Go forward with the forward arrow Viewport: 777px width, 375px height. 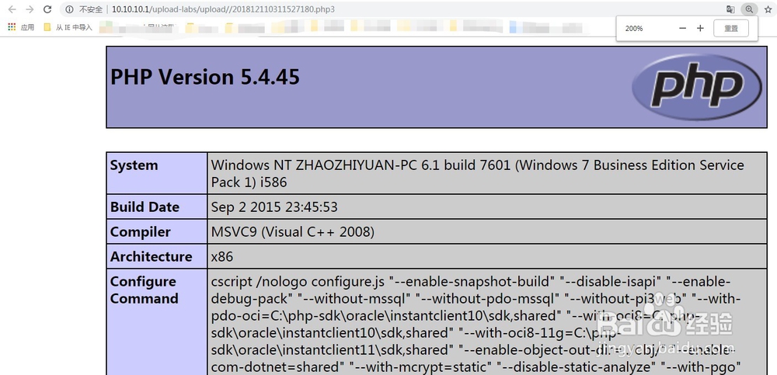click(x=30, y=9)
